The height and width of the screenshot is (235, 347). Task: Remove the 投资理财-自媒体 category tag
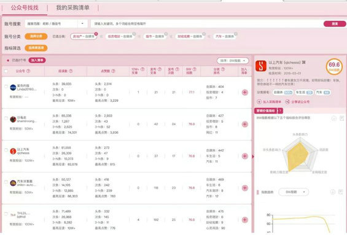pos(134,34)
